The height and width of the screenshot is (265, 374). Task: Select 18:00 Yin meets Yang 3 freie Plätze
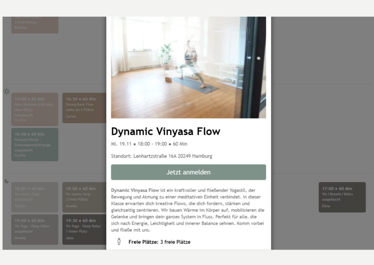point(84,197)
